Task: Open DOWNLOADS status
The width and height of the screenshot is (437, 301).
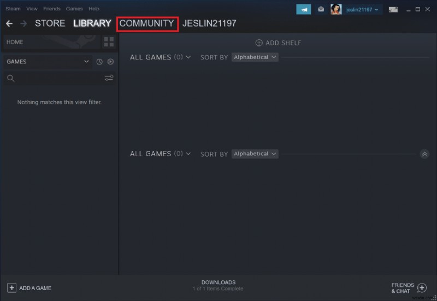Action: point(218,285)
